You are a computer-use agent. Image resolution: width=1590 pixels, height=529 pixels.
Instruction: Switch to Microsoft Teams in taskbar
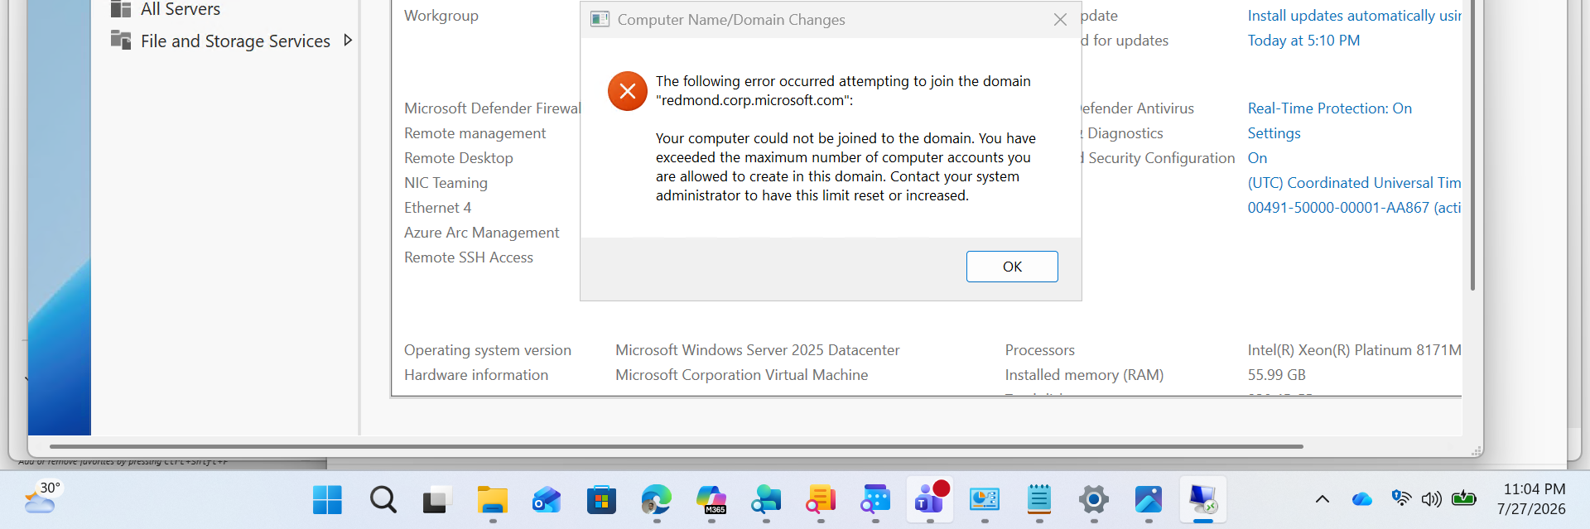point(930,500)
